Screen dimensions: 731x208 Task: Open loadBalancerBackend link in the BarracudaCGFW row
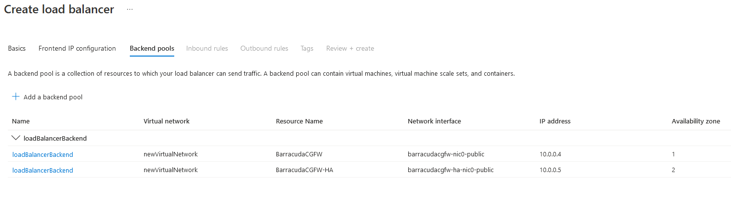click(x=42, y=154)
